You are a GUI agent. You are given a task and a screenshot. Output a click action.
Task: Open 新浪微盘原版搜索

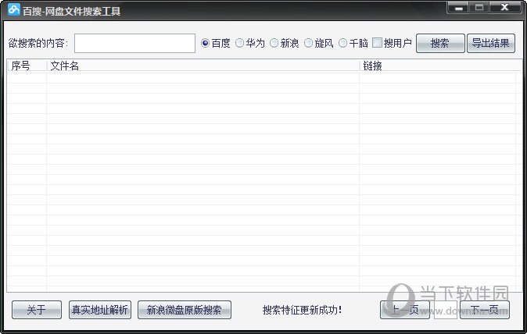click(x=184, y=310)
